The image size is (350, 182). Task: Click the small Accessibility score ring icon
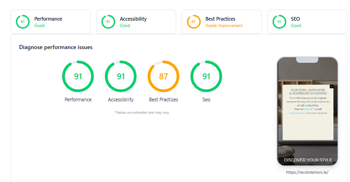click(108, 22)
